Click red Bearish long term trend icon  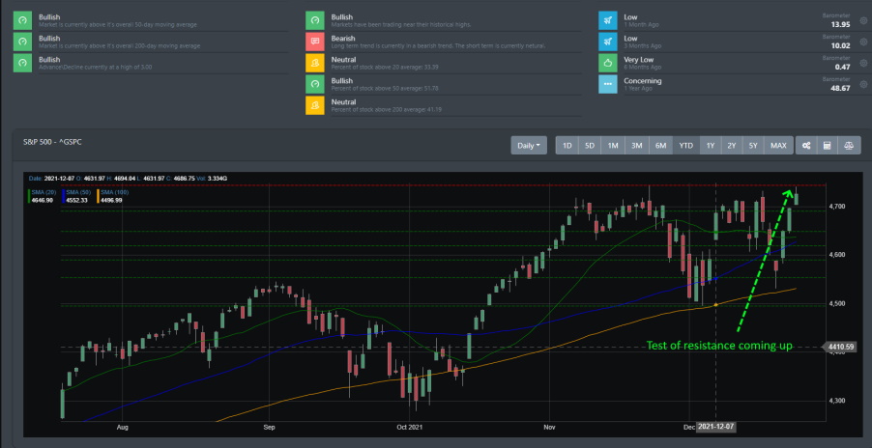315,42
